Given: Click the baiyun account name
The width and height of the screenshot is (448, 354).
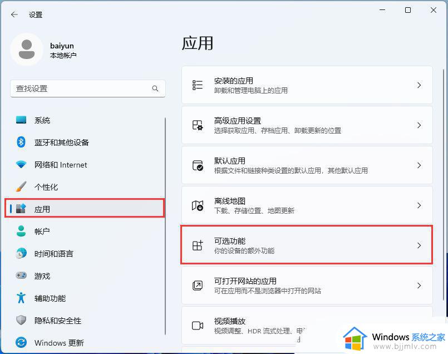Looking at the screenshot, I should [62, 46].
